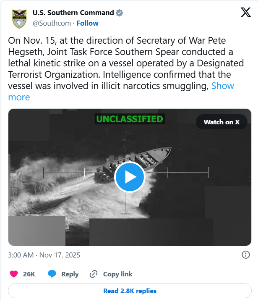Click the UNCLASSIFIED video thumbnail banner
Screen dimensions: 258x302
coord(129,119)
